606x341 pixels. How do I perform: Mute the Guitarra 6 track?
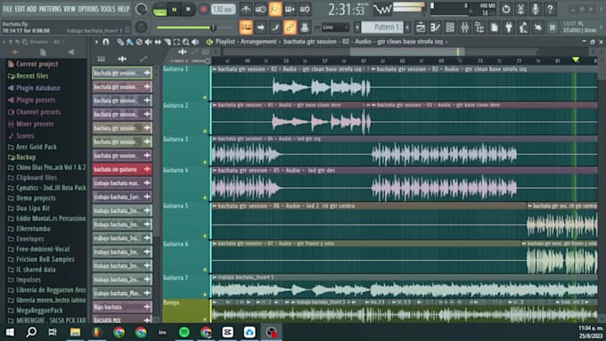(205, 270)
